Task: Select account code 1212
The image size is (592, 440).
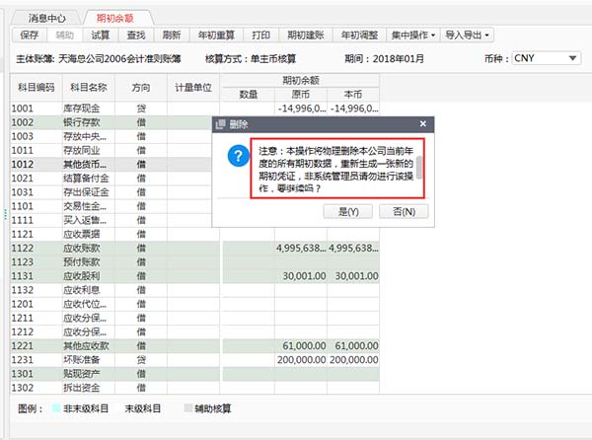Action: 23,331
